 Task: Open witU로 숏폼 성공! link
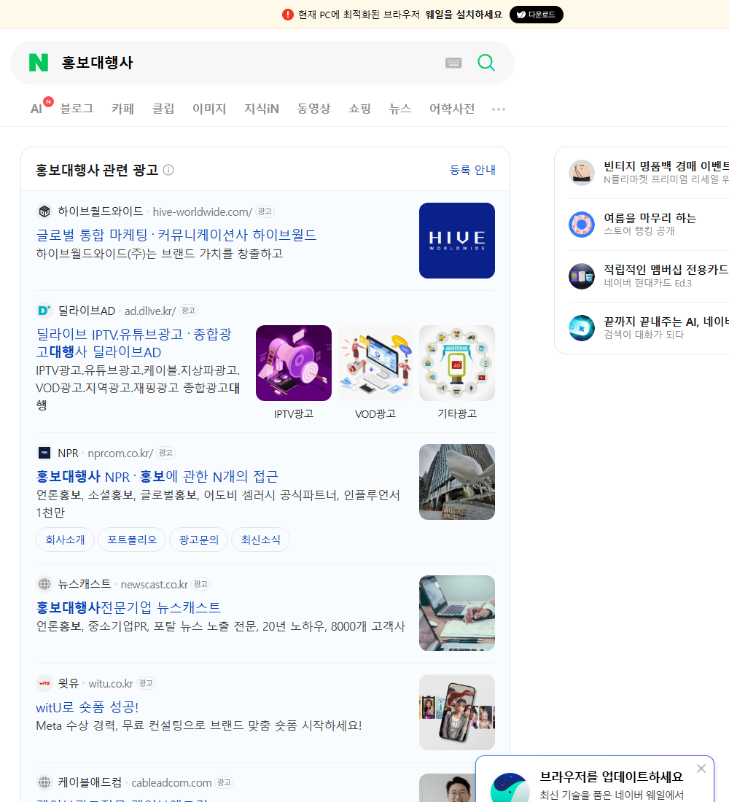click(87, 707)
